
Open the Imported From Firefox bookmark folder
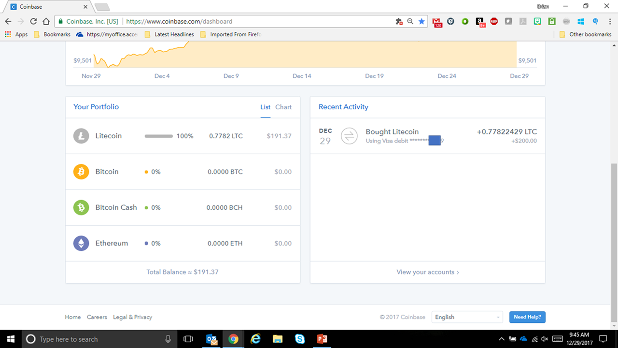(230, 34)
